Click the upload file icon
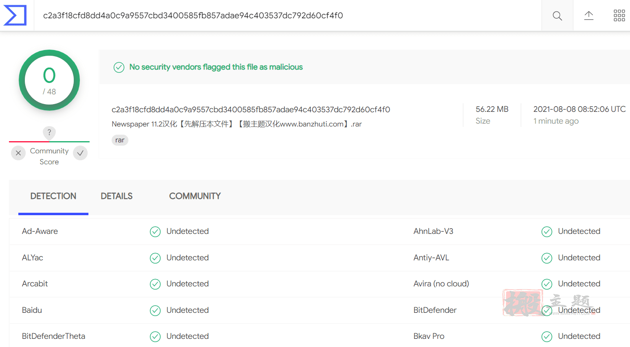Screen dimensions: 630x347 [x=589, y=16]
